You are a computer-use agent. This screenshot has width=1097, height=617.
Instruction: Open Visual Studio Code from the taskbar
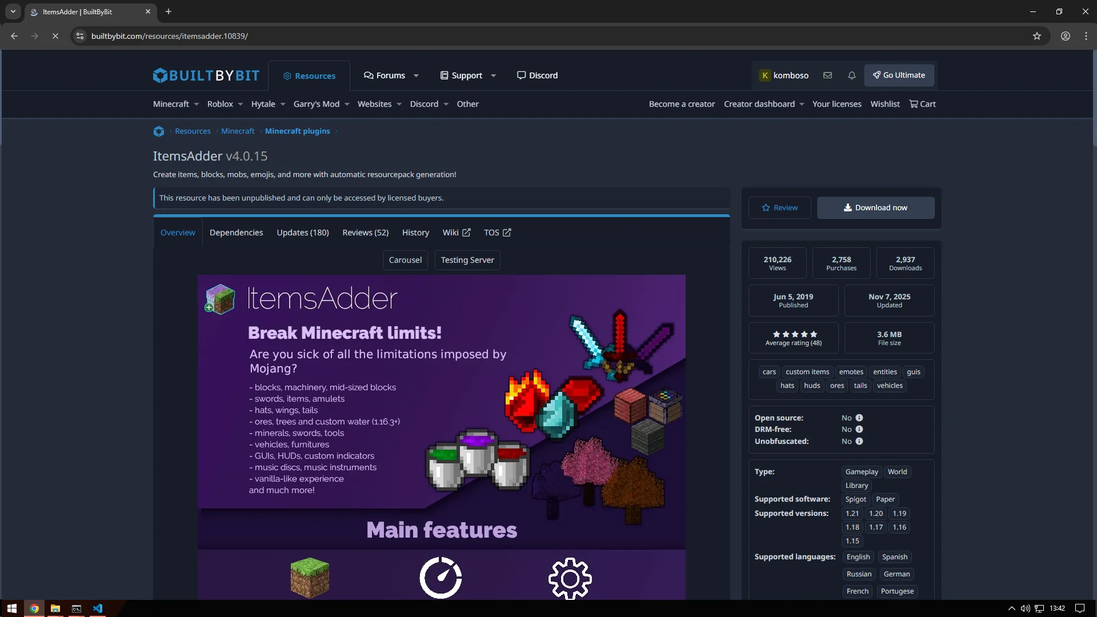click(98, 608)
